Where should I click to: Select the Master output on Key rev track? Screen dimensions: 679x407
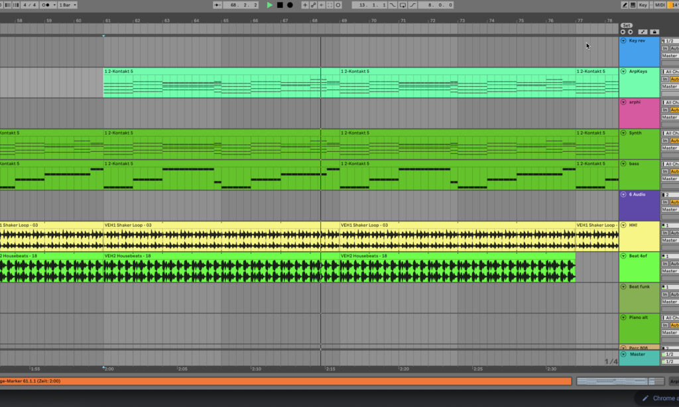(670, 56)
